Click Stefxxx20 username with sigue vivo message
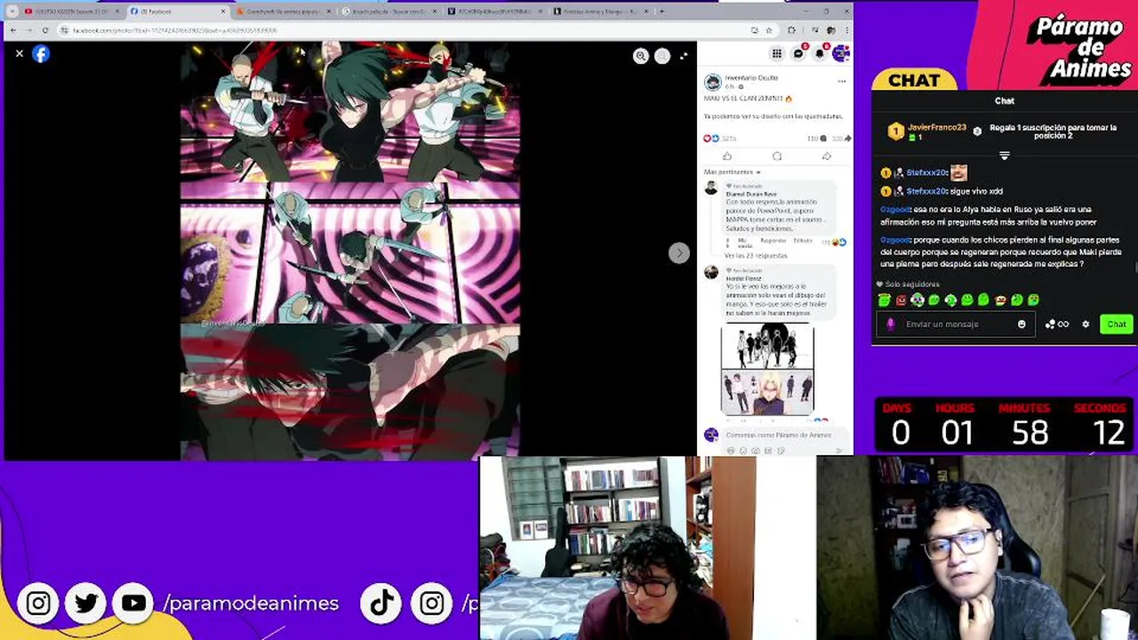This screenshot has height=640, width=1138. pos(927,191)
